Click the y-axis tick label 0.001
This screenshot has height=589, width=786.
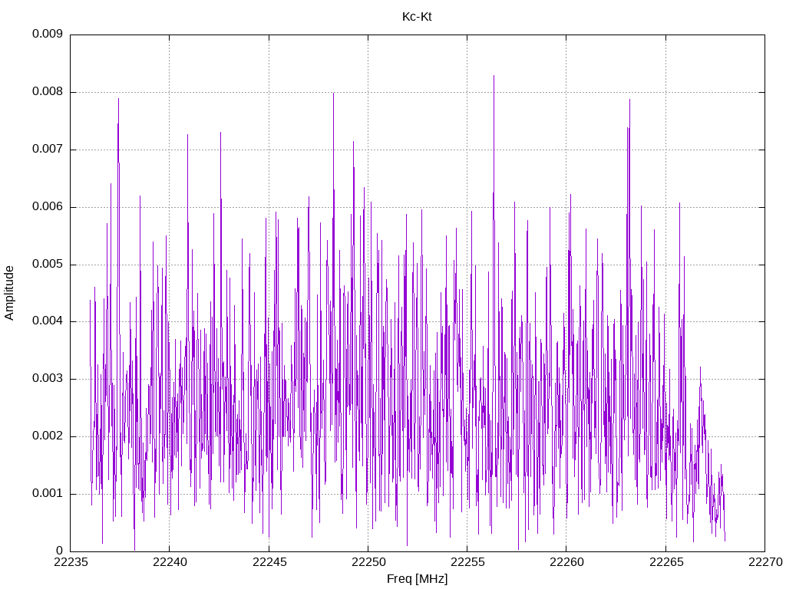[48, 493]
